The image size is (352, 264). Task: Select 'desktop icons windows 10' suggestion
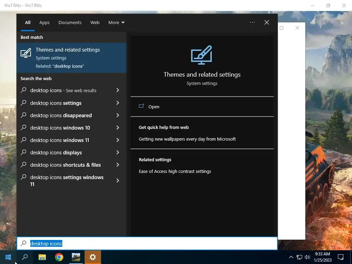point(71,128)
